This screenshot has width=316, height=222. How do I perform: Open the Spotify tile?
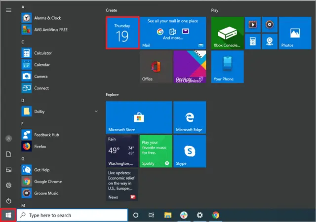click(x=156, y=151)
